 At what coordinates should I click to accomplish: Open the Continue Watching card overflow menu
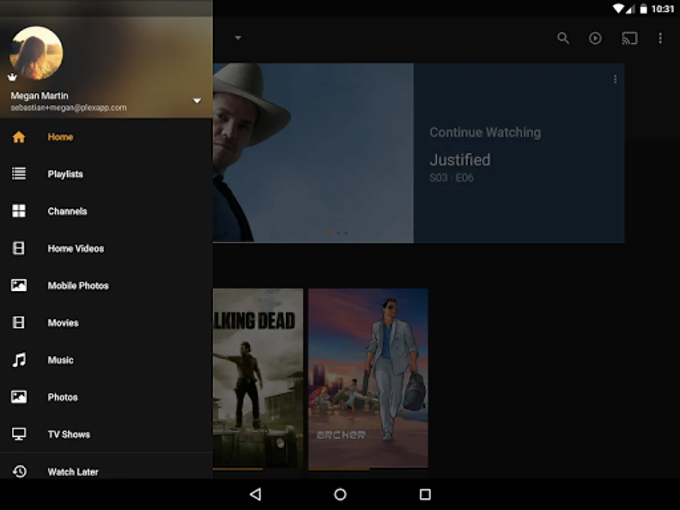coord(615,79)
